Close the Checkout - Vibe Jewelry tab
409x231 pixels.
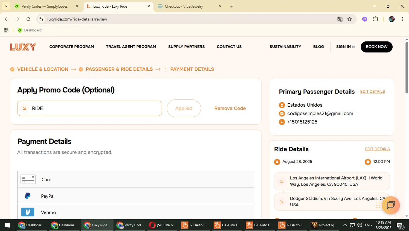tap(220, 6)
